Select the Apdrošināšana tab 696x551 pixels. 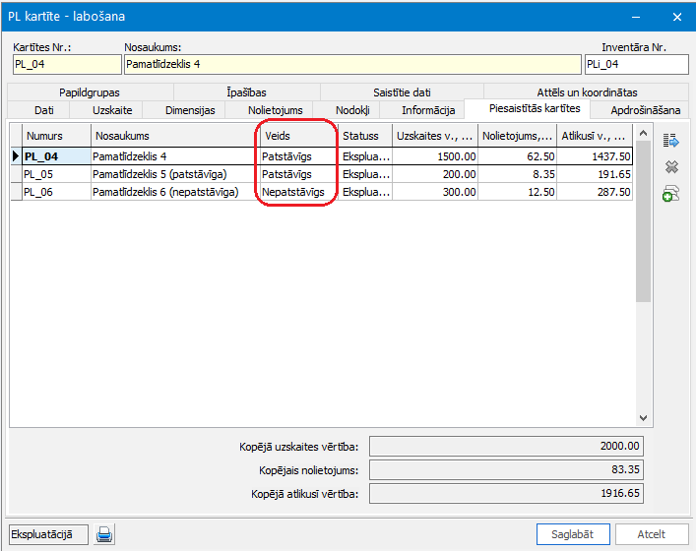[x=645, y=110]
